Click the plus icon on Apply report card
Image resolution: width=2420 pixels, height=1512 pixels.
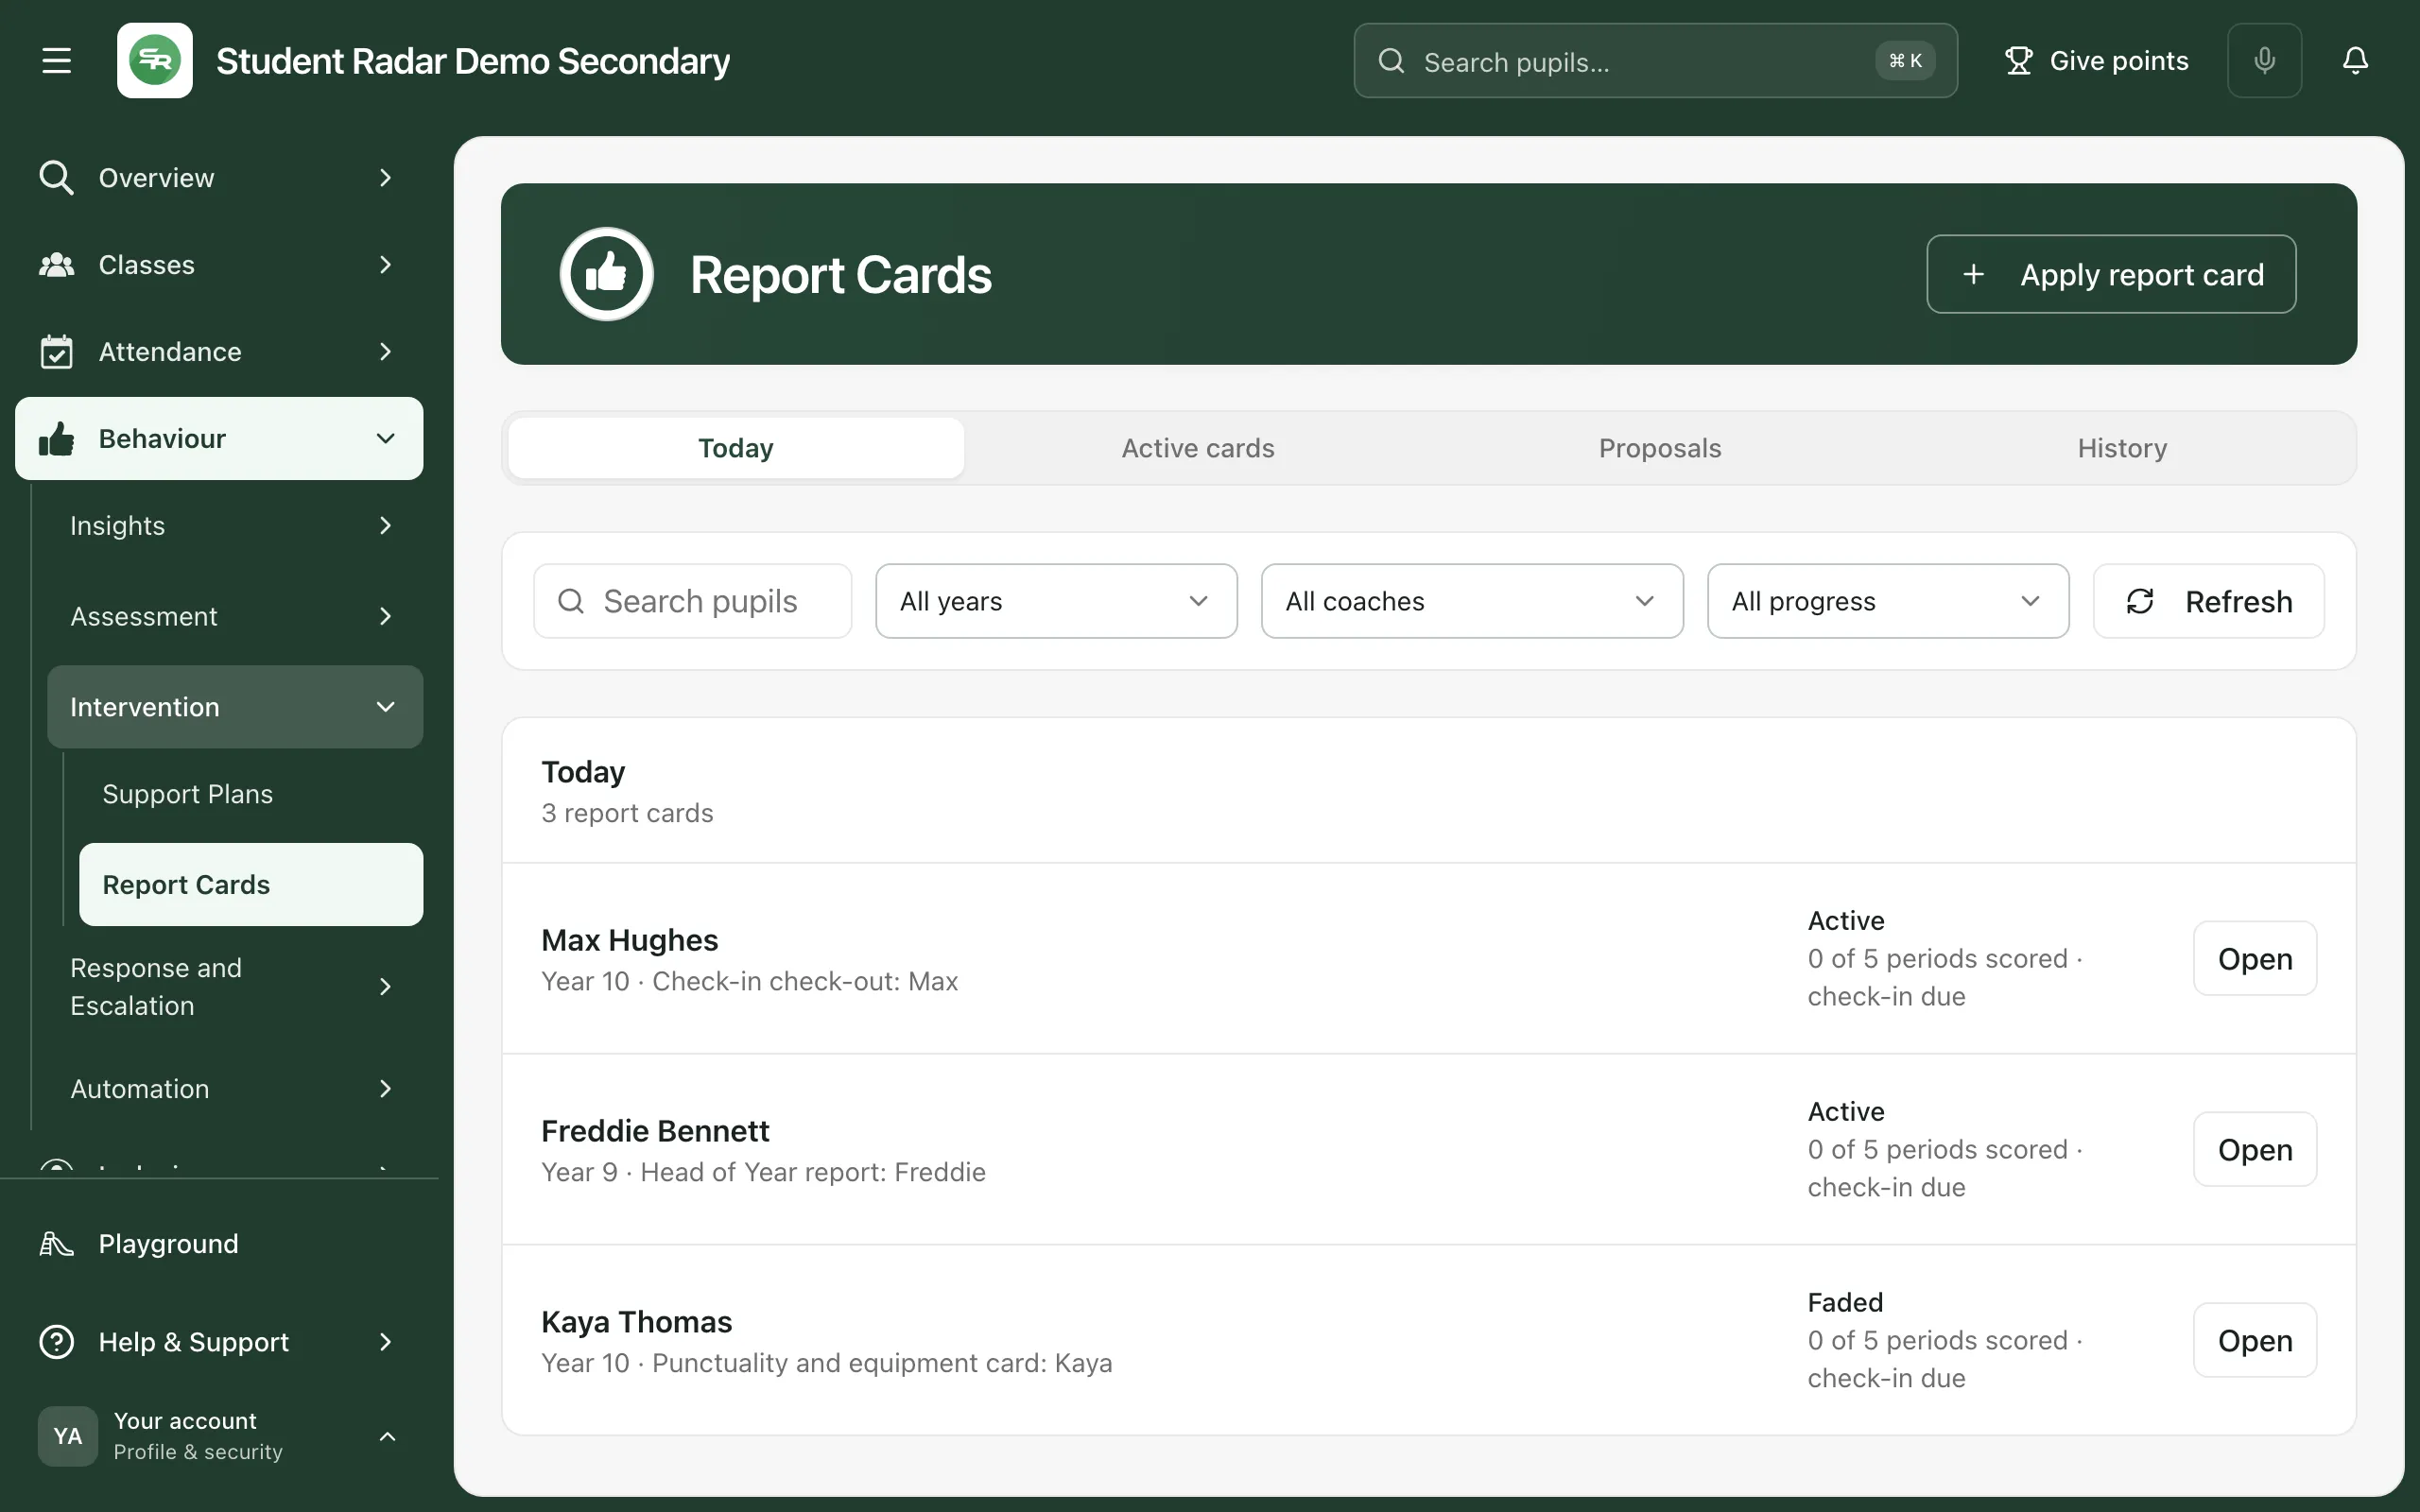(1973, 275)
